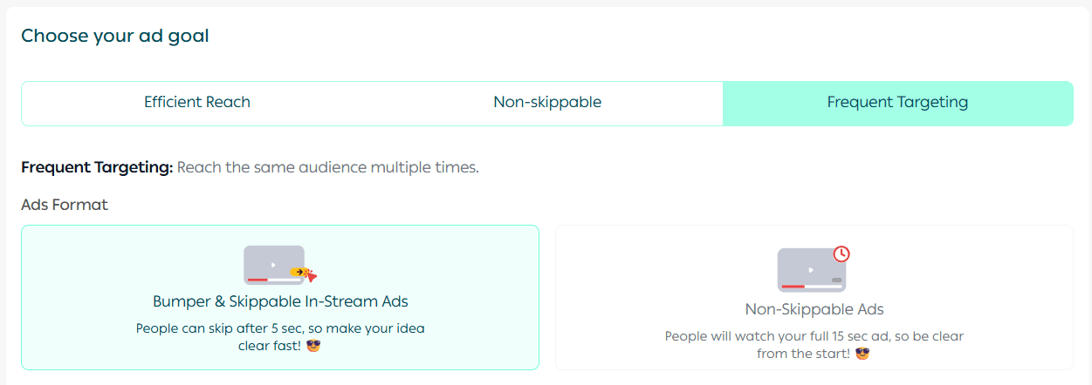Open the Non-skippable goal tab
1092x385 pixels.
pyautogui.click(x=547, y=103)
